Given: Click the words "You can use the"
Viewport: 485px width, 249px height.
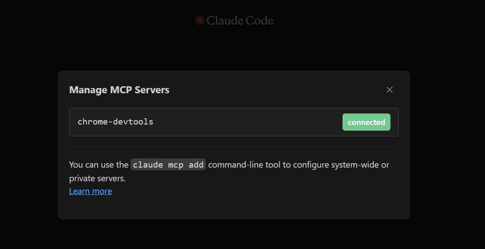Looking at the screenshot, I should click(98, 165).
